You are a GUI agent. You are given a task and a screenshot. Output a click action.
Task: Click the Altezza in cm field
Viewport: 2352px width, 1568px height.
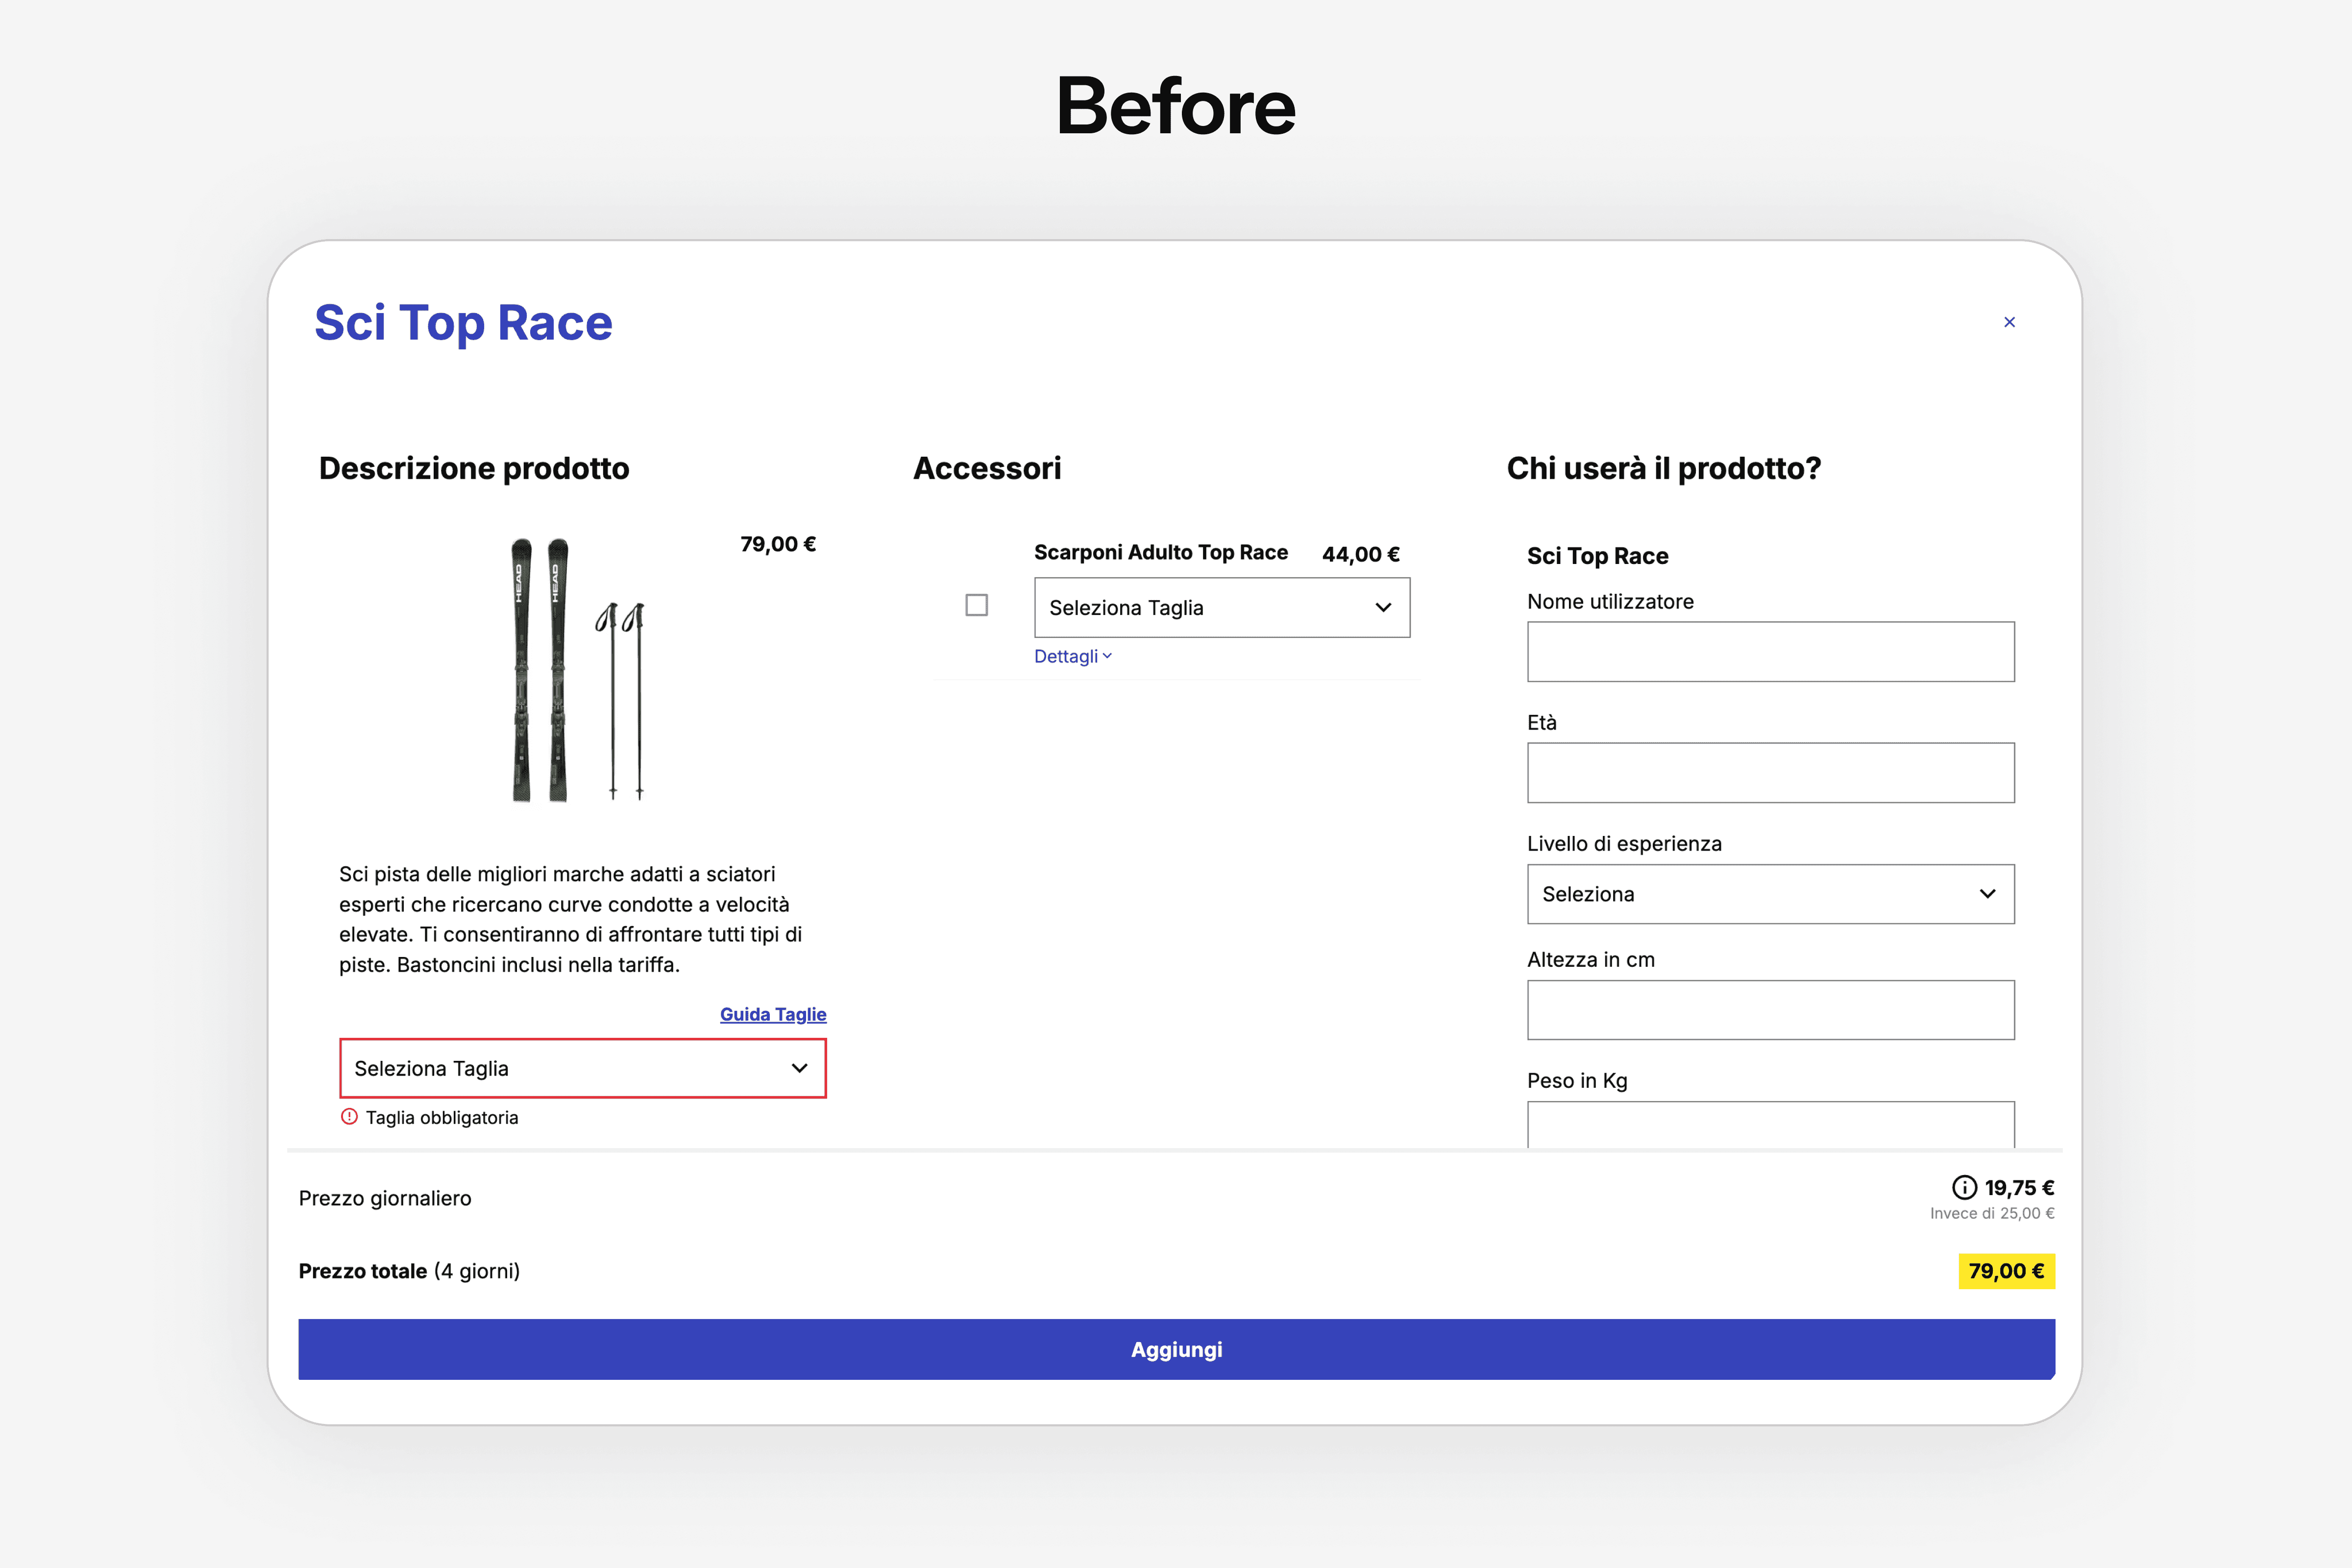click(1770, 1010)
